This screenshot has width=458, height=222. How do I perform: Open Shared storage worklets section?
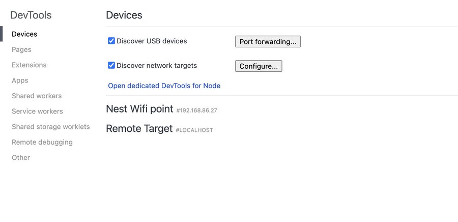point(50,127)
